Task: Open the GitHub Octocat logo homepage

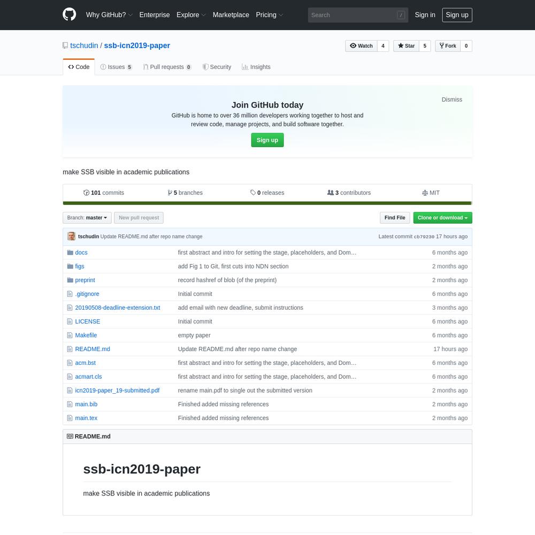Action: click(x=69, y=14)
